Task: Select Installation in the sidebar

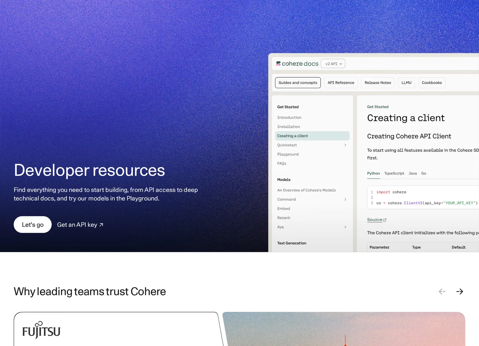Action: [x=288, y=127]
